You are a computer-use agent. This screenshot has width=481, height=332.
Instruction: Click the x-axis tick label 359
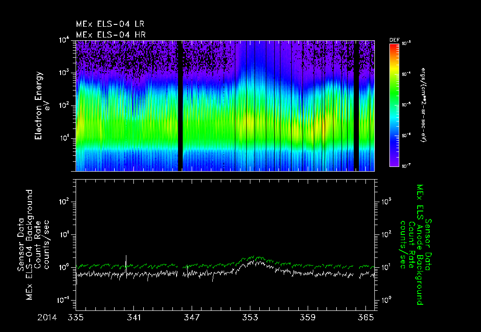(308, 317)
